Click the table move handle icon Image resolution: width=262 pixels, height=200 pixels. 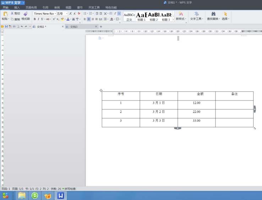click(101, 91)
